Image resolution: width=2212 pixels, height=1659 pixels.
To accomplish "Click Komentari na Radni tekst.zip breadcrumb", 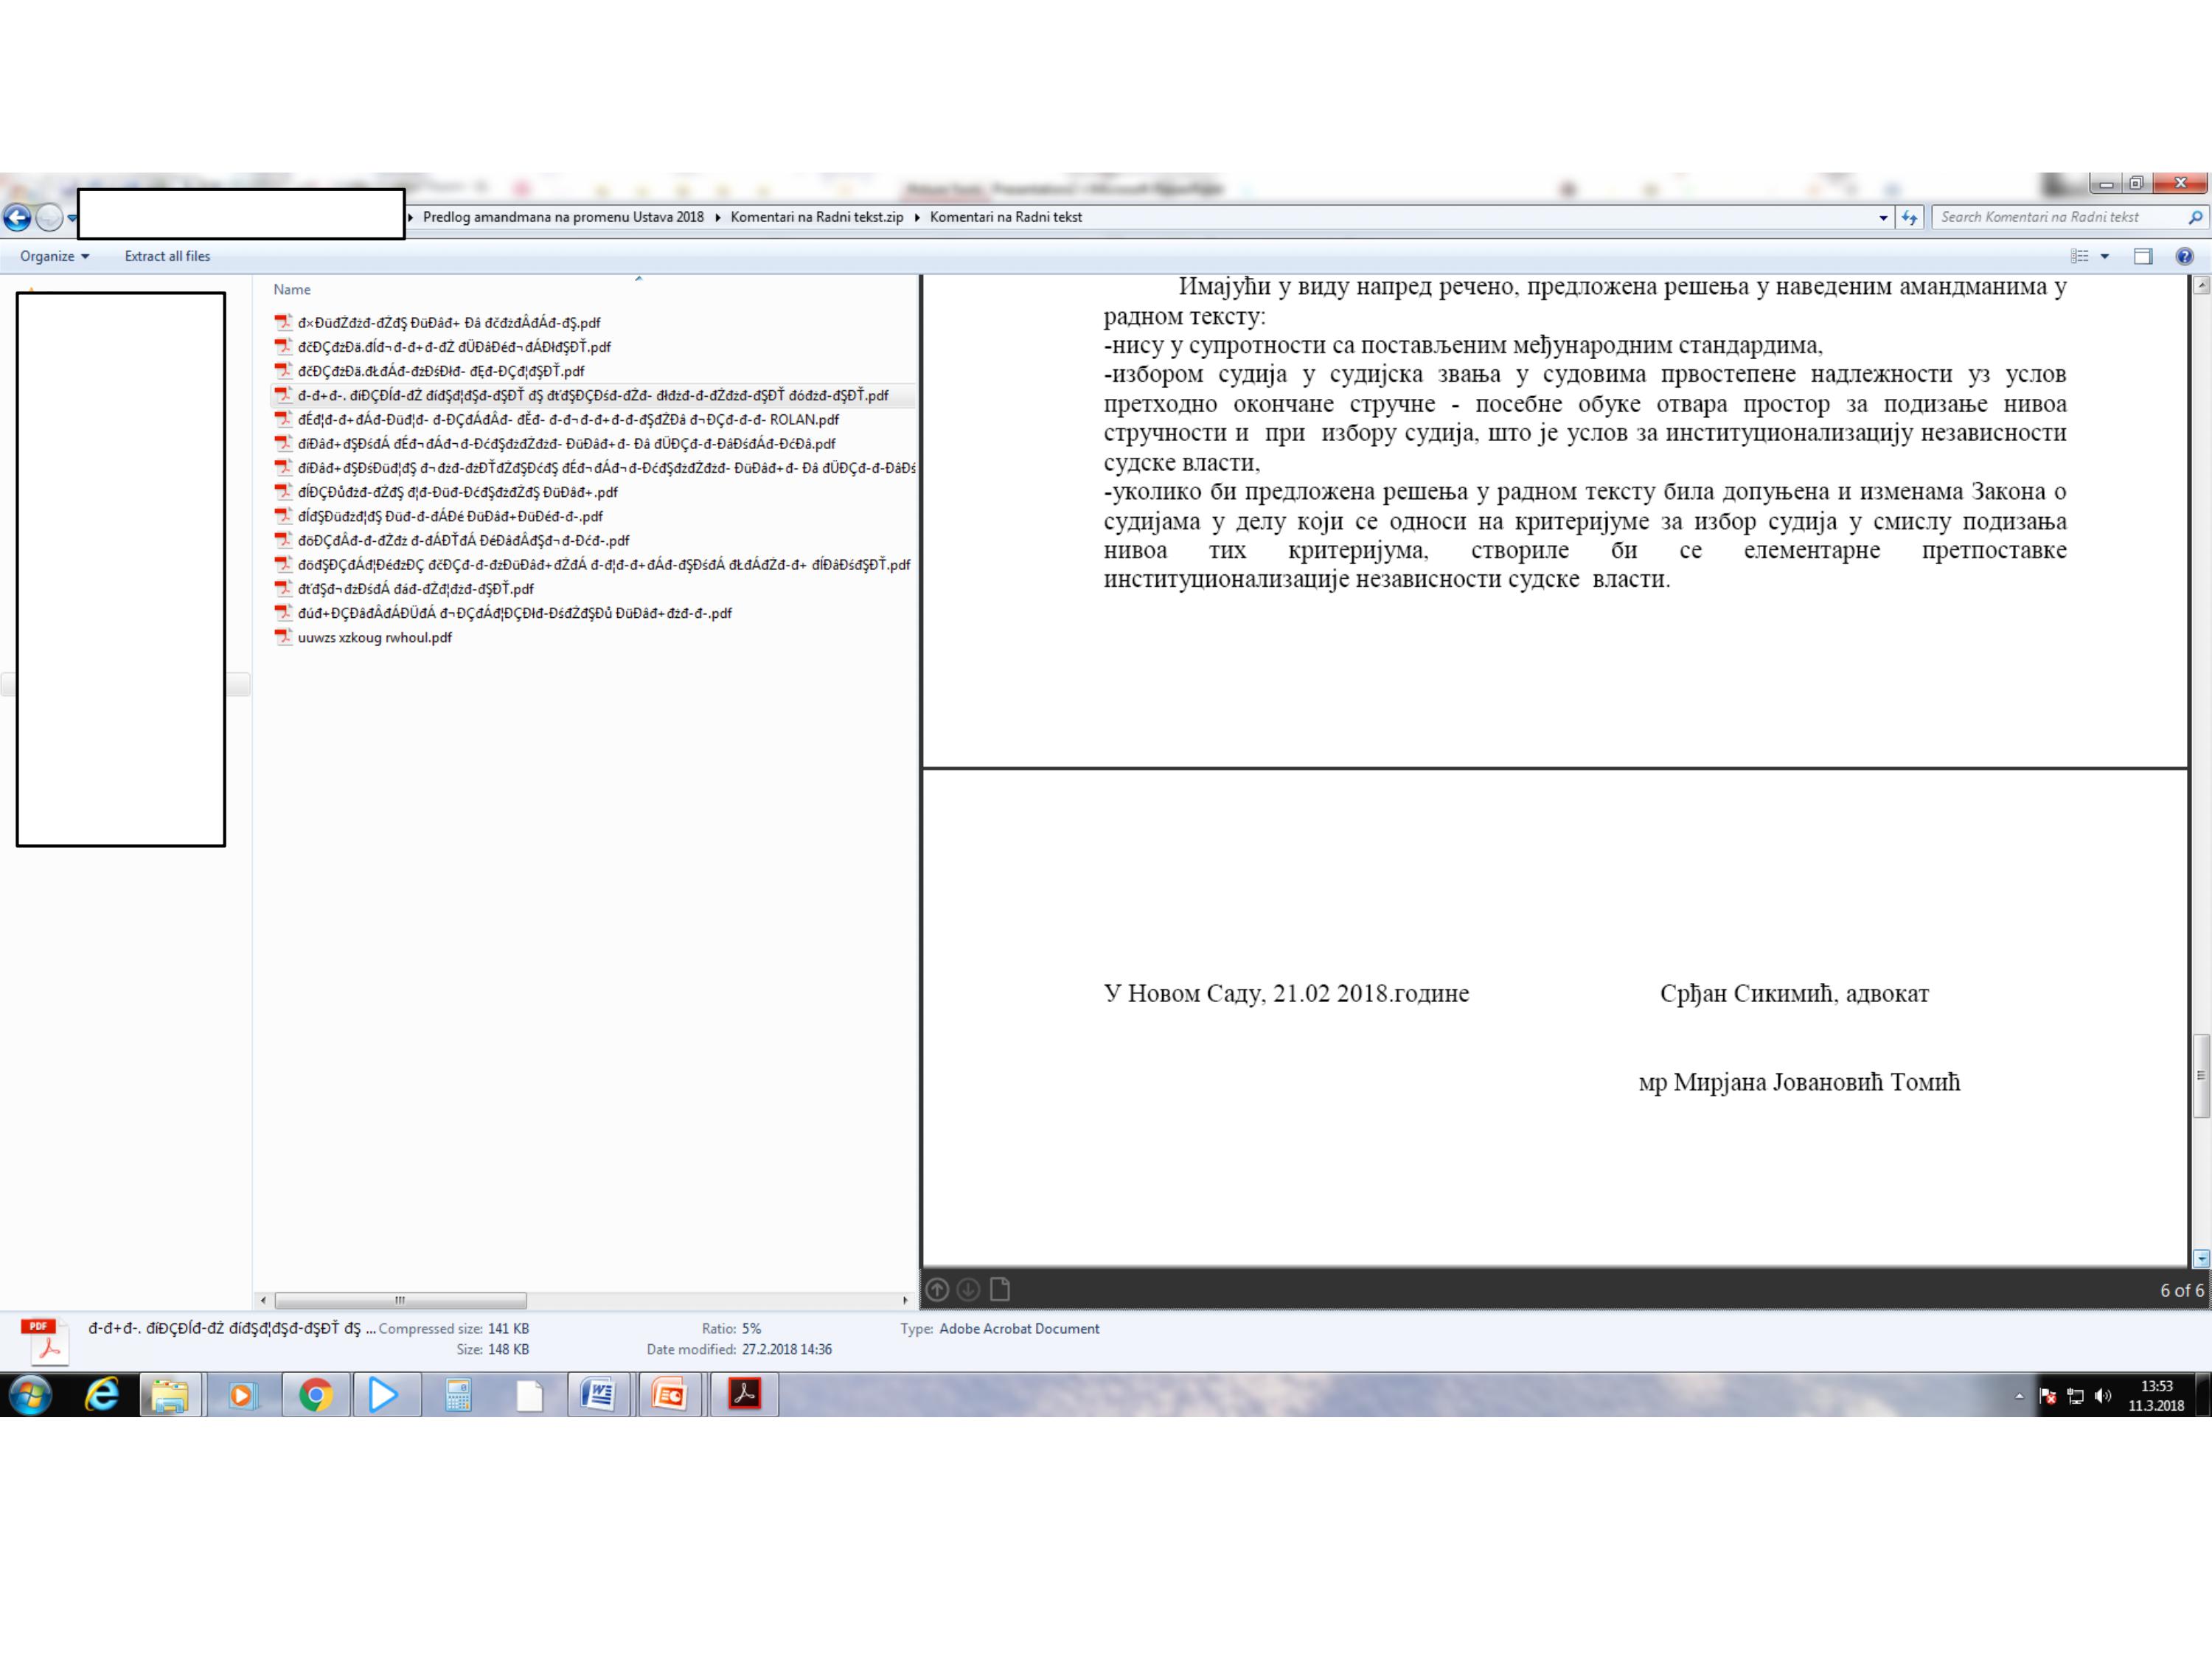I will click(x=816, y=217).
